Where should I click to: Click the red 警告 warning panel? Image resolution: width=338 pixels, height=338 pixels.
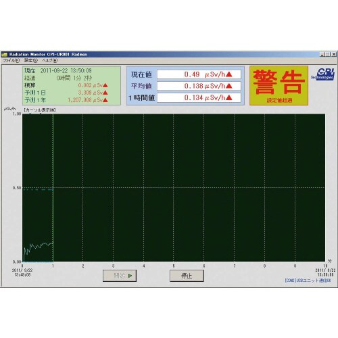point(279,86)
